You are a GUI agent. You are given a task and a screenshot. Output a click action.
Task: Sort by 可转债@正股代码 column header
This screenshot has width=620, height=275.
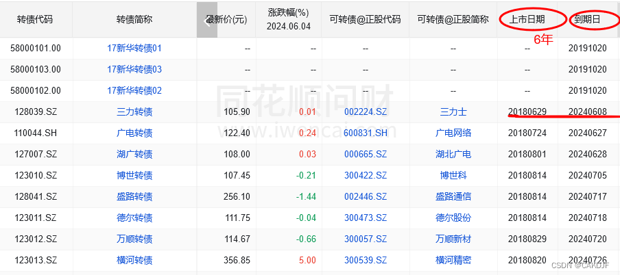click(x=366, y=20)
